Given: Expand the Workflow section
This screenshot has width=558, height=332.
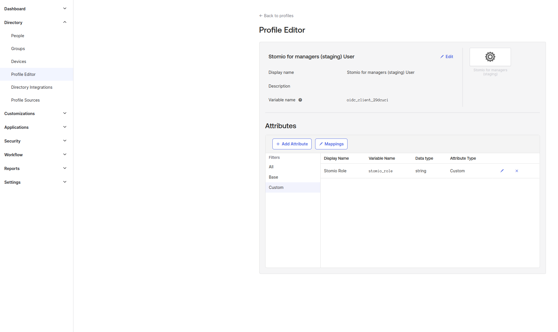Looking at the screenshot, I should (65, 155).
